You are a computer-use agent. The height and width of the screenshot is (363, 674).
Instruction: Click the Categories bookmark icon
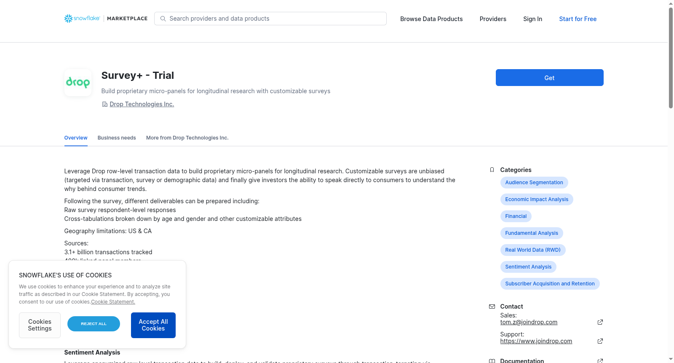pyautogui.click(x=492, y=170)
